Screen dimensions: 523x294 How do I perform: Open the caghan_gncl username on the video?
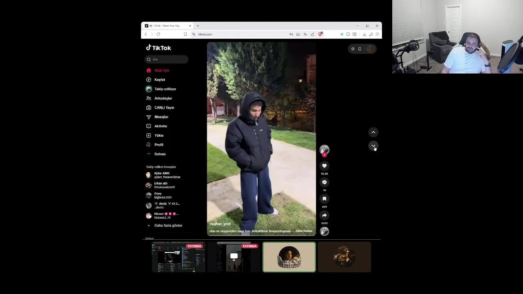pyautogui.click(x=220, y=224)
